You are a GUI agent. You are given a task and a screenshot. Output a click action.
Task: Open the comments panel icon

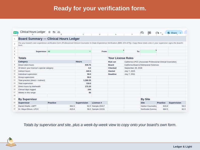click(149, 33)
